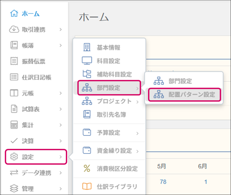Click the cloud icon for 取引連携

[14, 30]
